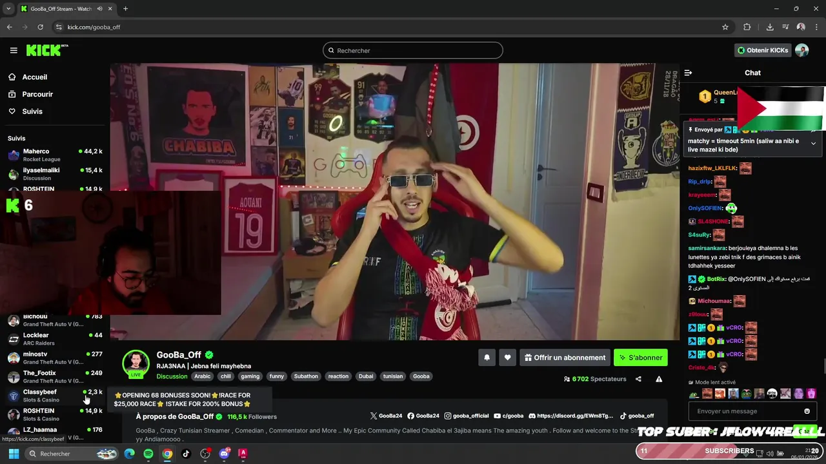Click OnlySOFIEN username in chat
The image size is (826, 464).
pos(705,208)
